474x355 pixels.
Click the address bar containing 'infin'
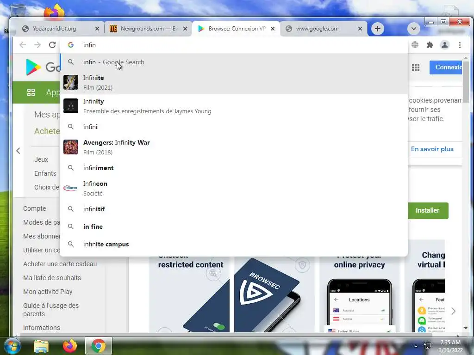(x=233, y=45)
